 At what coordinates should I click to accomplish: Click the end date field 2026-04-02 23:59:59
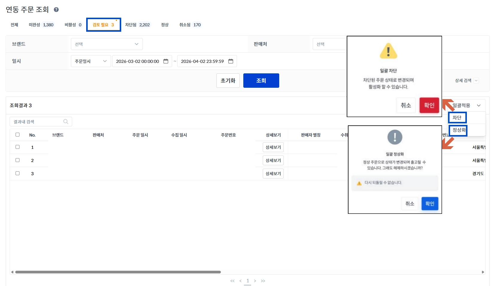[207, 61]
